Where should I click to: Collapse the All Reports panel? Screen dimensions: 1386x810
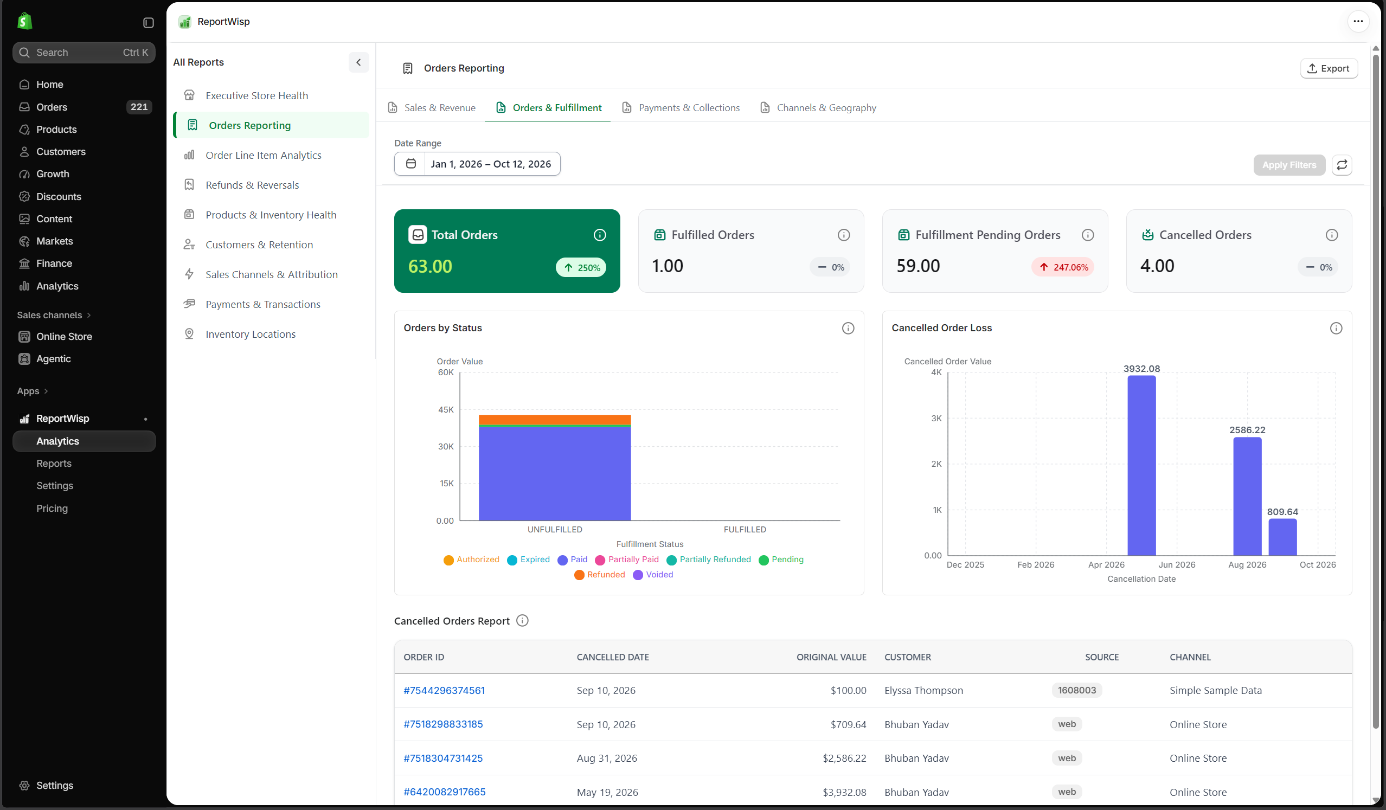point(358,62)
